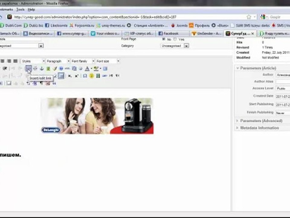The image size is (290, 218).
Task: Open editor help via the blue question icon
Action: [x=61, y=69]
